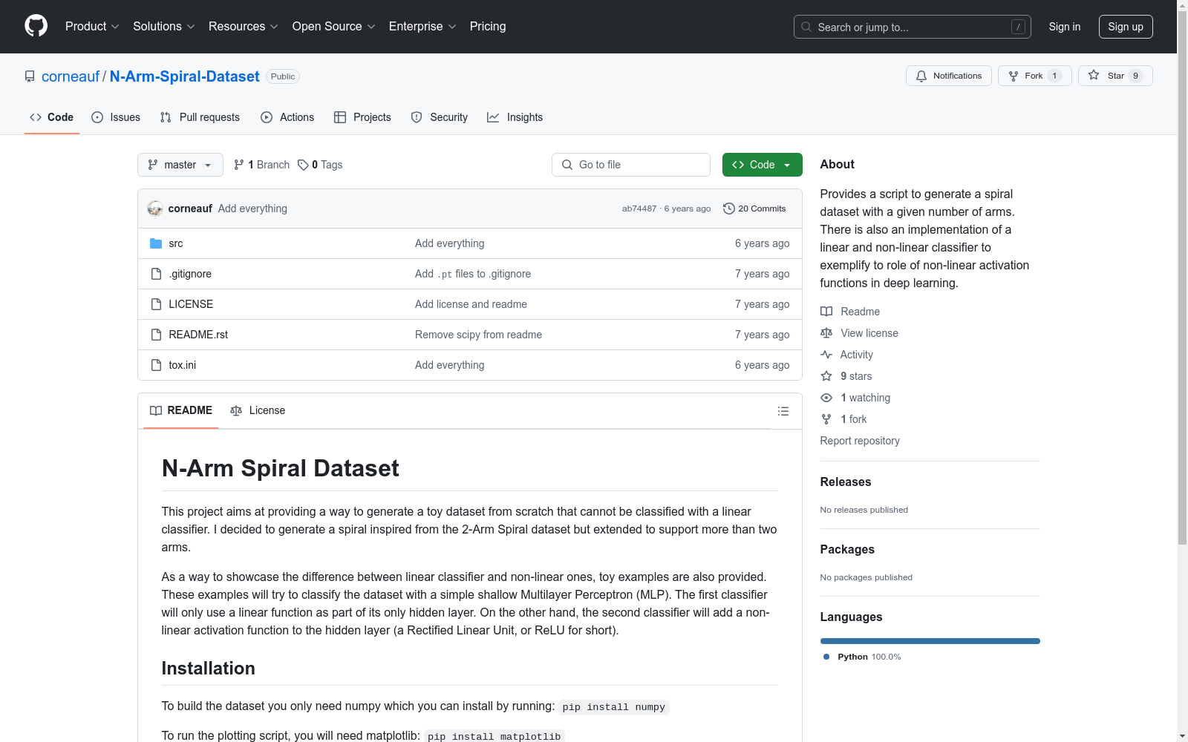
Task: Open the master branch selector dropdown
Action: [x=180, y=165]
